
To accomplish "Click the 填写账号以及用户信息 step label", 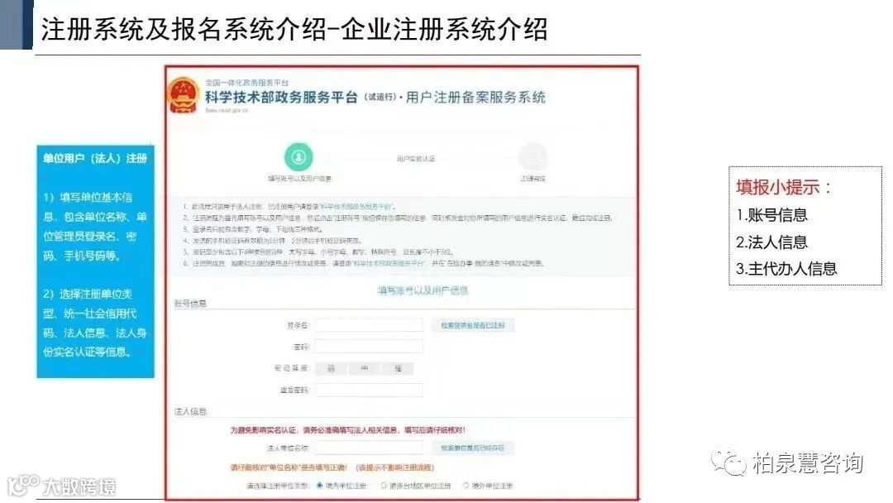I will (x=299, y=179).
